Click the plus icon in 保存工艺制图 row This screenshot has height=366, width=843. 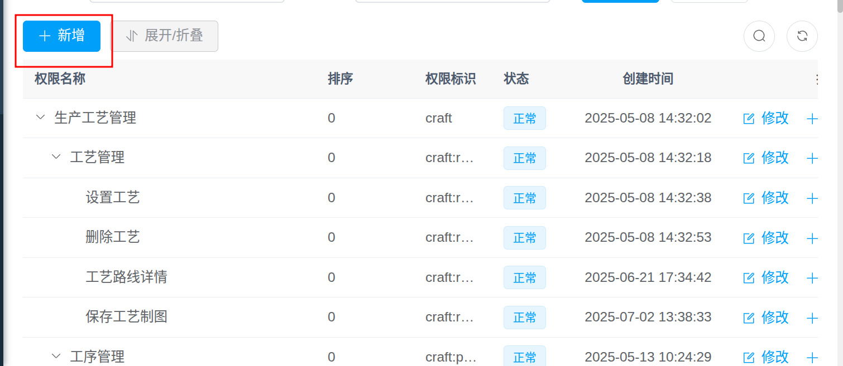point(812,318)
